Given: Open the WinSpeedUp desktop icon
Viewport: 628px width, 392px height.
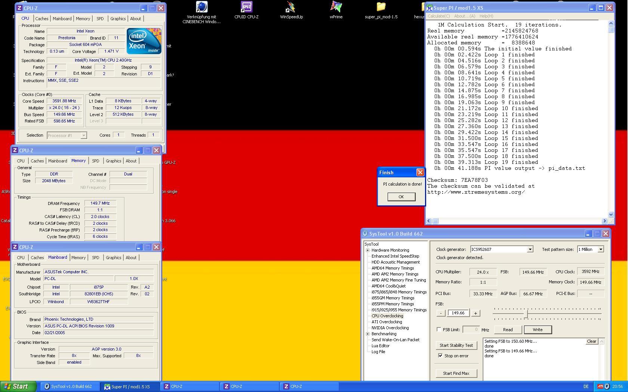Looking at the screenshot, I should 291,7.
